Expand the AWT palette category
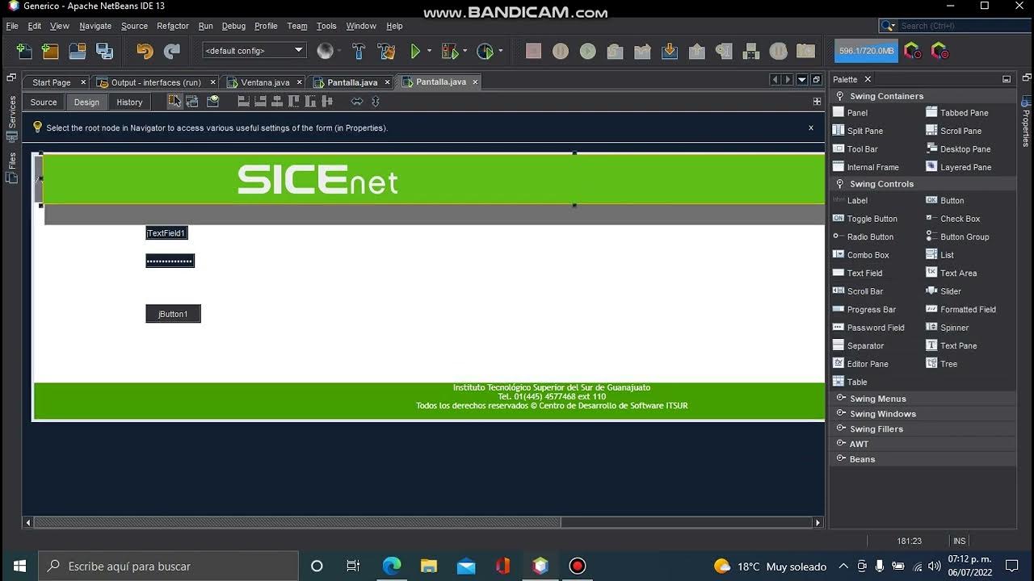This screenshot has height=581, width=1034. click(841, 444)
